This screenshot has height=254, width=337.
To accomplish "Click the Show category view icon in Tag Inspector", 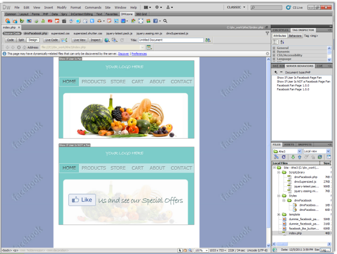I will 275,42.
